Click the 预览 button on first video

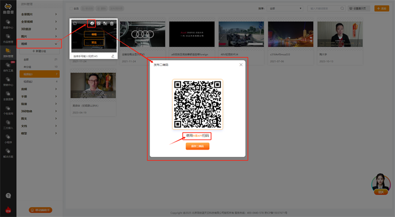94,43
